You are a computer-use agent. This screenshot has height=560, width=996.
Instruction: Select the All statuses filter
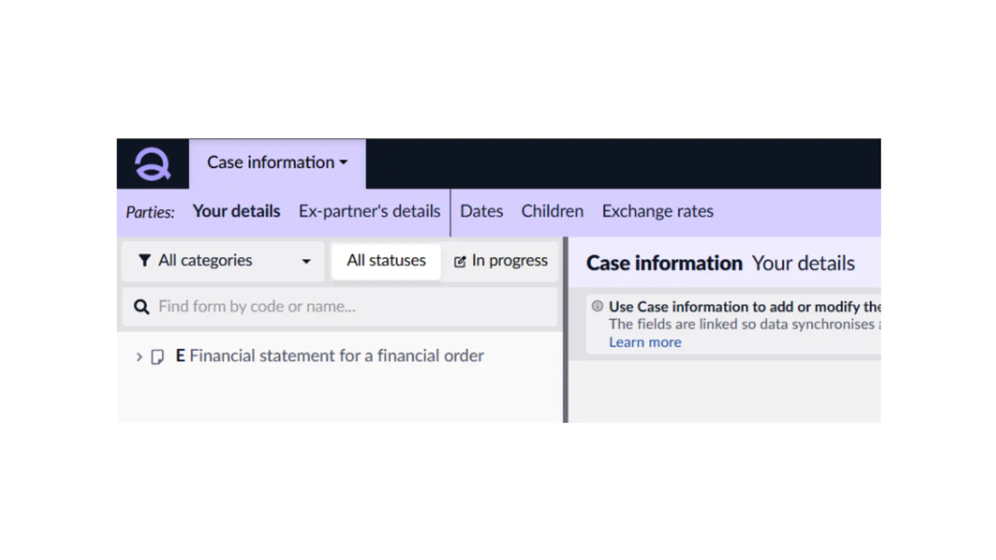click(x=386, y=261)
